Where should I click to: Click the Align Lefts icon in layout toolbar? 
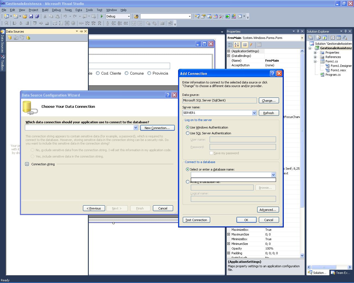15,23
